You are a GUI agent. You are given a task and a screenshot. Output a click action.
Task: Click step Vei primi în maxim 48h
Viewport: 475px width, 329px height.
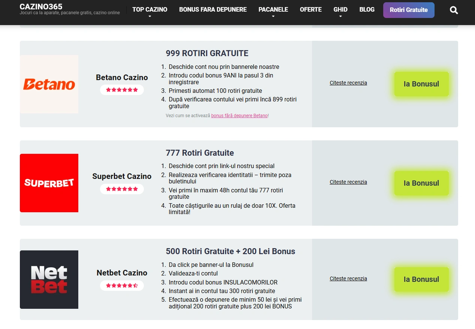(x=226, y=194)
